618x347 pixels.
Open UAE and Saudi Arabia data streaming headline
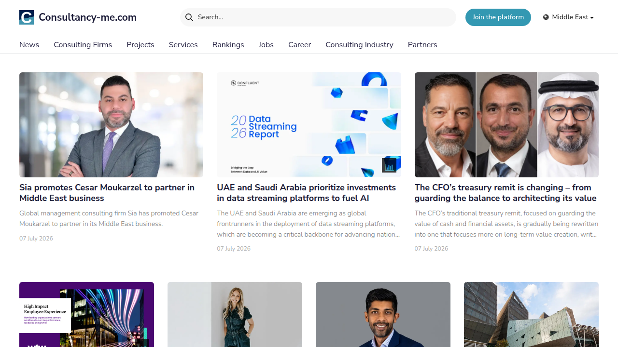[307, 193]
